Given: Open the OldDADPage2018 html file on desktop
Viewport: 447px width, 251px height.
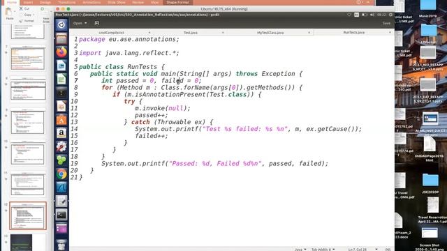Looking at the screenshot, I should coord(430,149).
